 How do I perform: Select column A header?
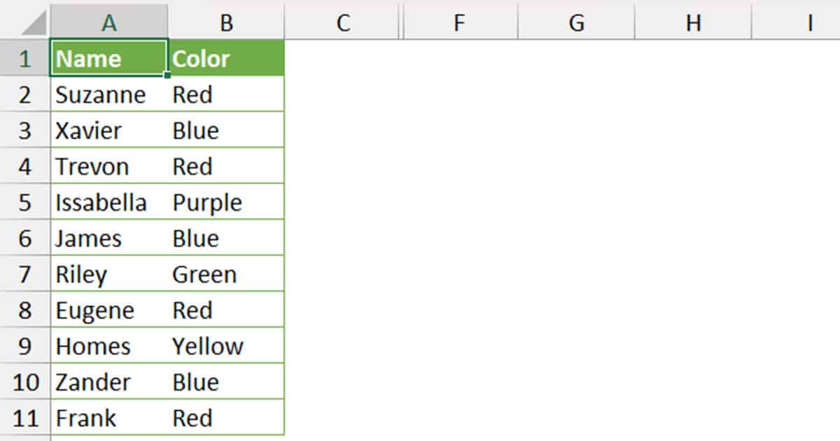(108, 22)
